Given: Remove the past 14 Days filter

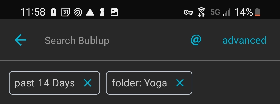Looking at the screenshot, I should click(x=88, y=83).
